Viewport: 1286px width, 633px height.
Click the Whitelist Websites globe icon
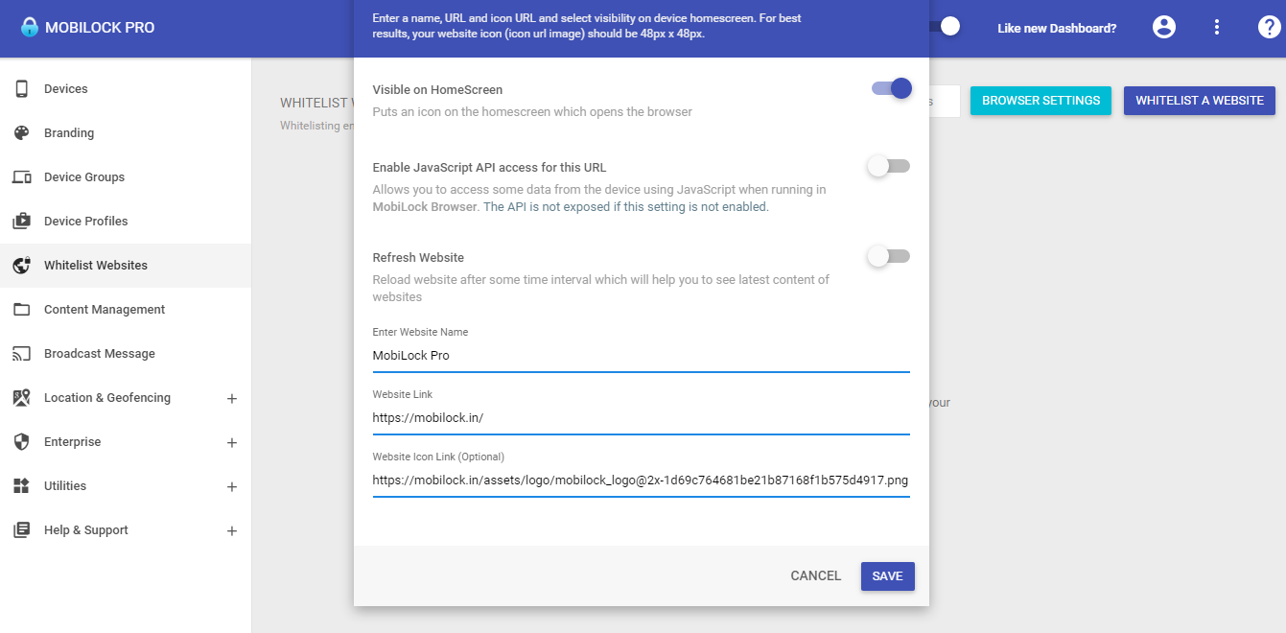[21, 266]
